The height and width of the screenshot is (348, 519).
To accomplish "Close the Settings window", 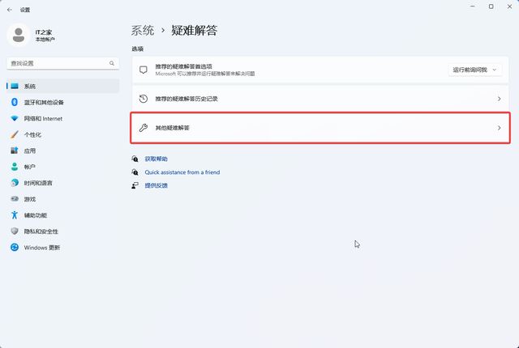I will 509,6.
